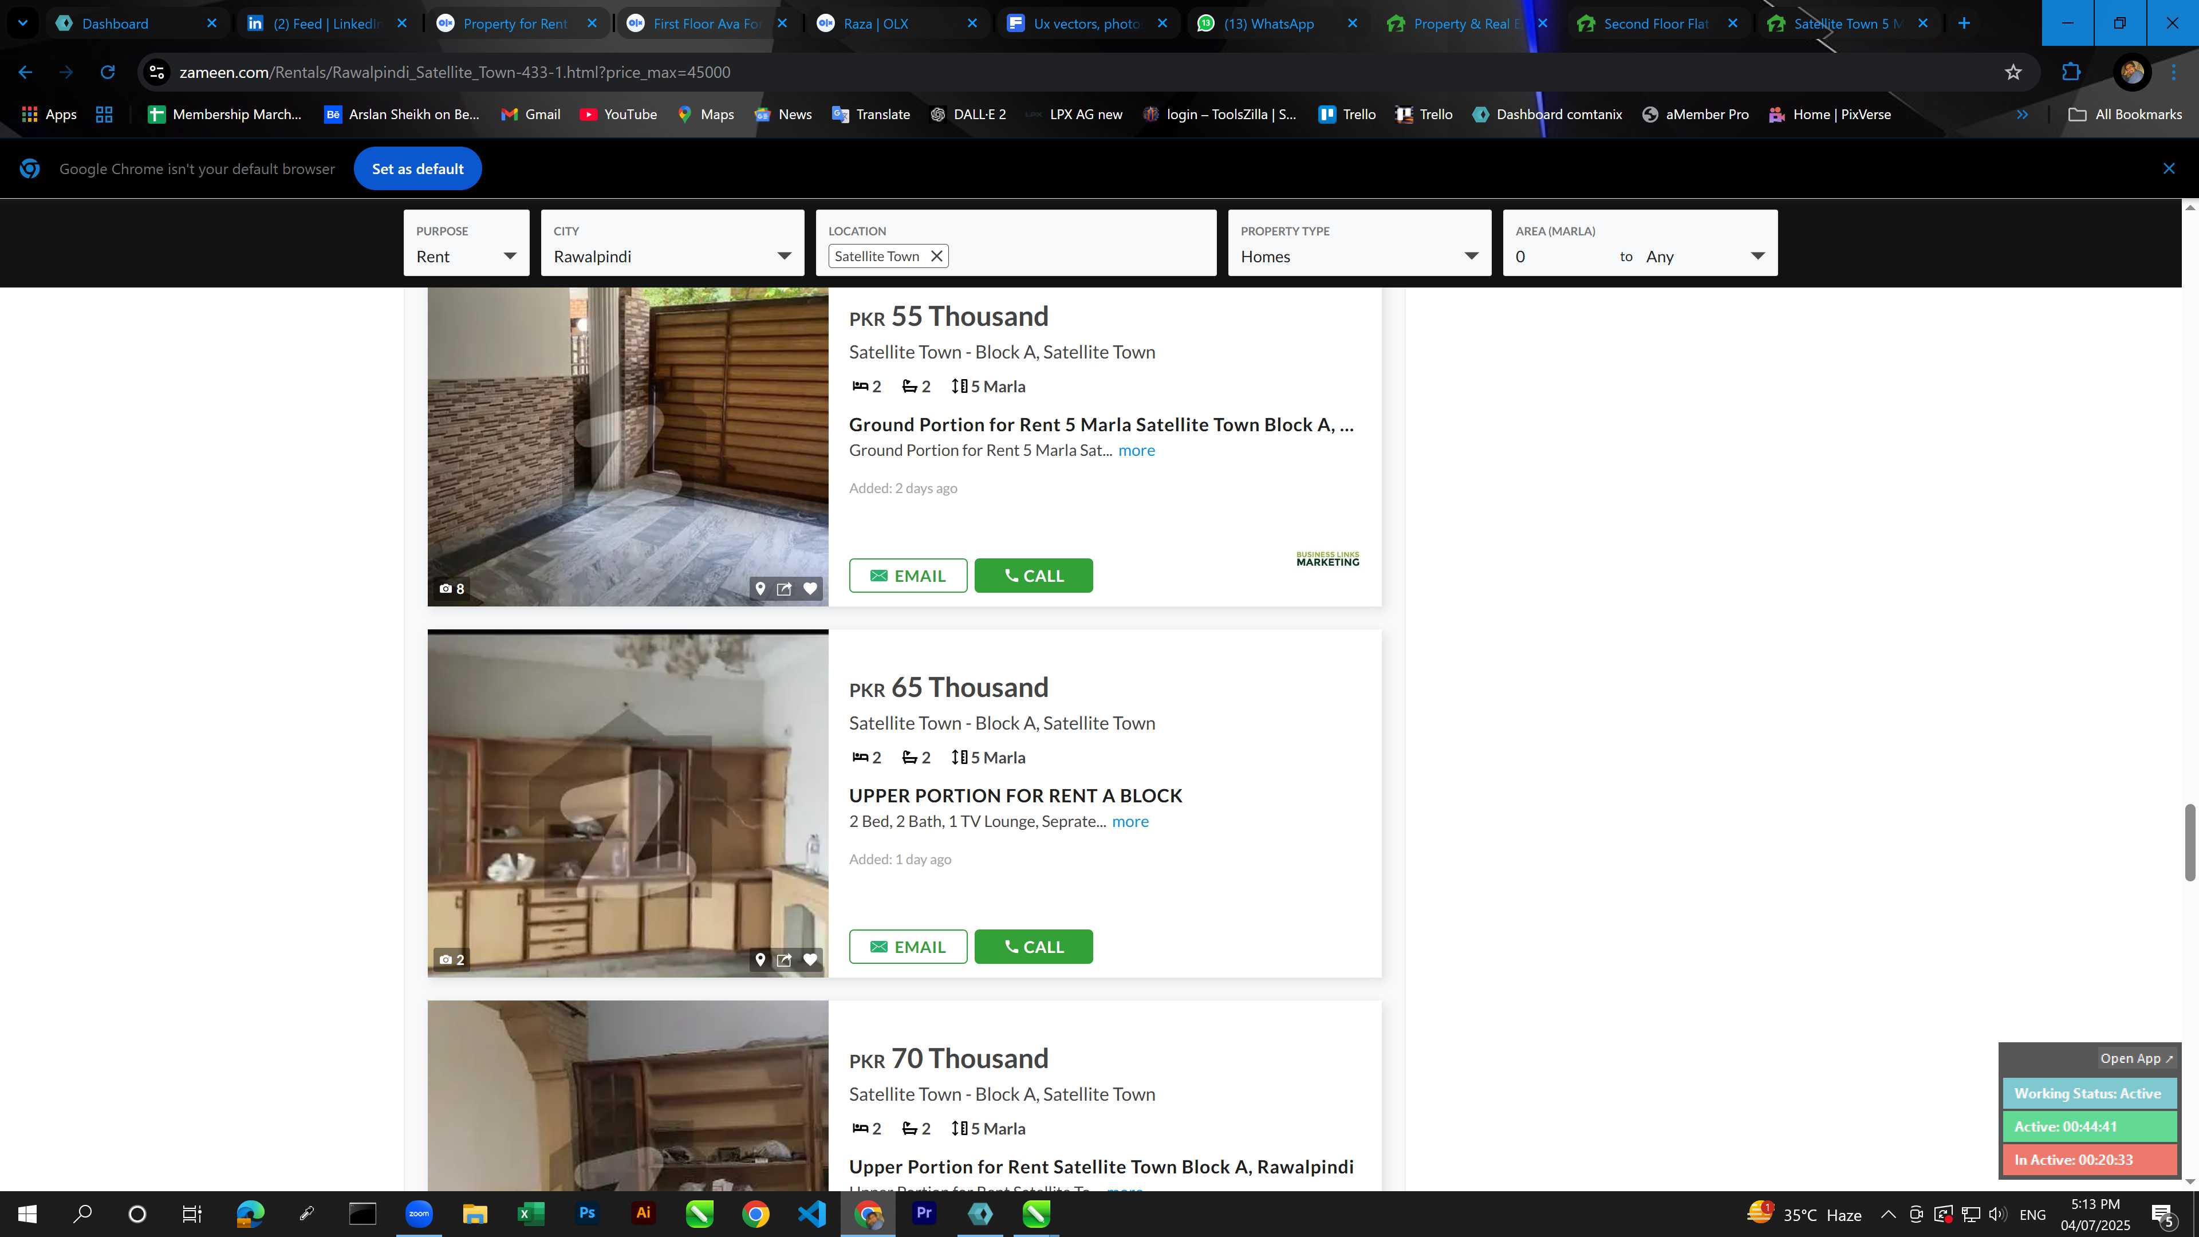
Task: Favorite the 65 Thousand listing heart
Action: coord(810,960)
